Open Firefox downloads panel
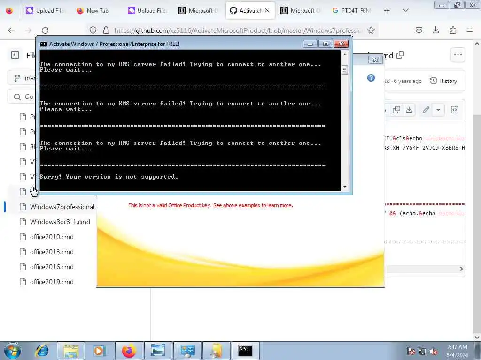 click(435, 30)
